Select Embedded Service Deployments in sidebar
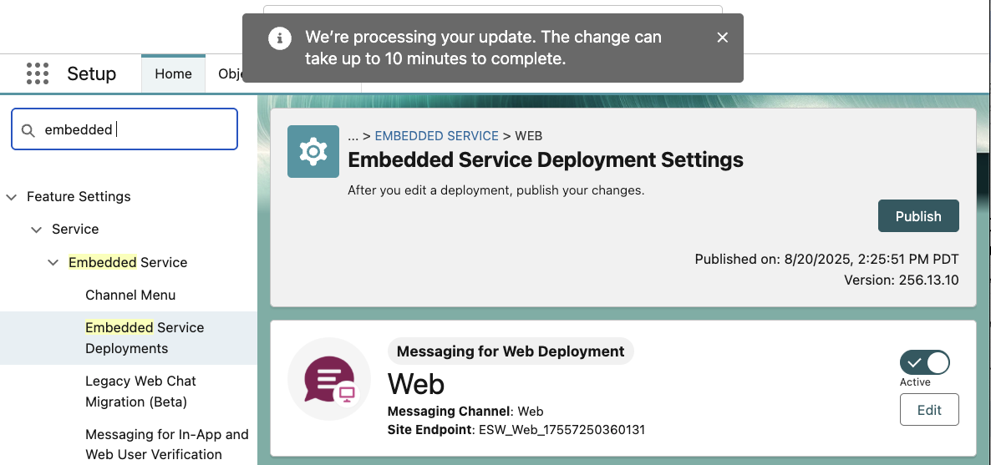Viewport: 991px width, 465px height. point(144,338)
